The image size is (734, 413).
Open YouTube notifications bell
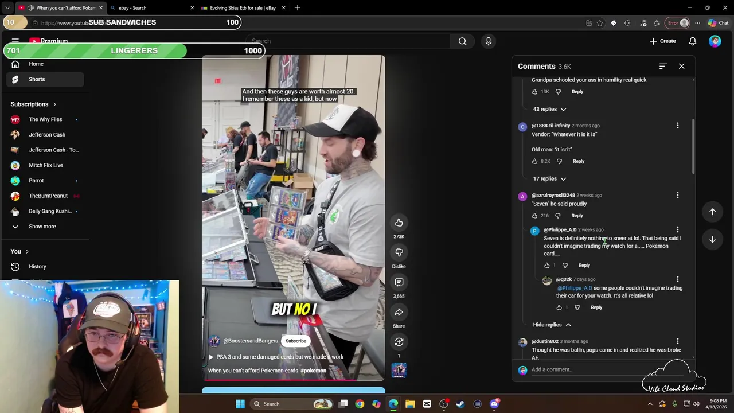(693, 41)
